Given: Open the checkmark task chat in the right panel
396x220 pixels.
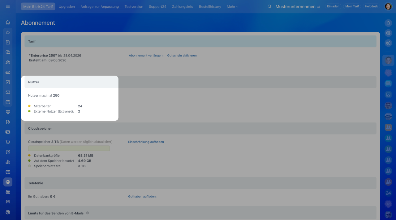Looking at the screenshot, I should 388,94.
